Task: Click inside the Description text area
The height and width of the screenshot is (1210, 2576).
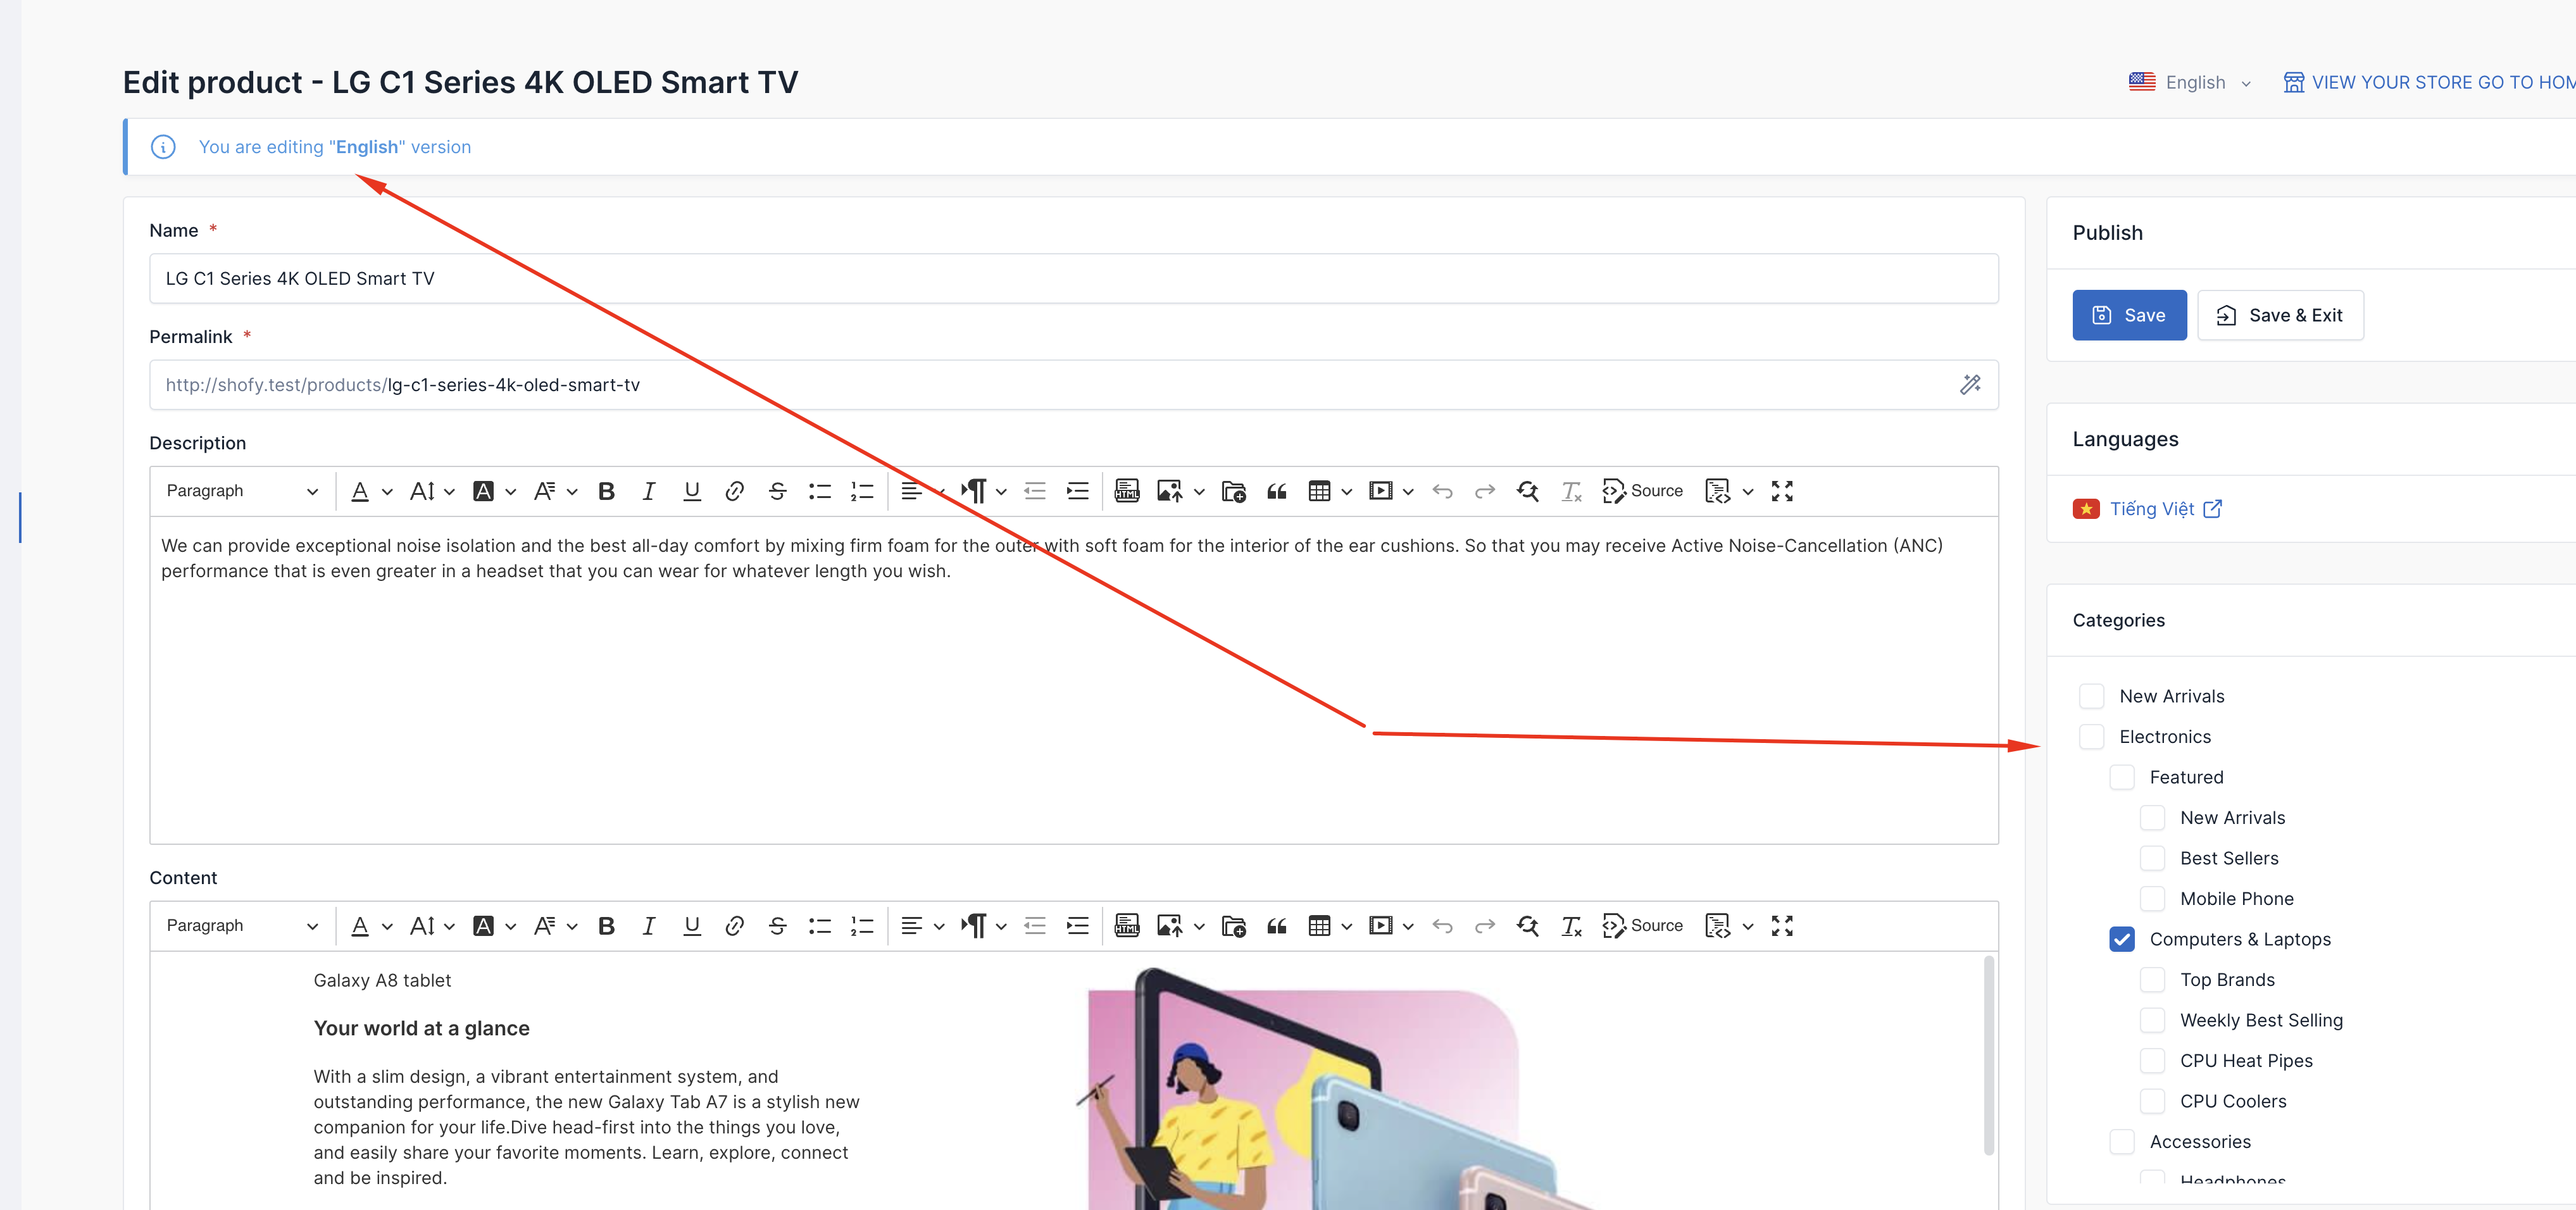Action: click(x=1073, y=680)
